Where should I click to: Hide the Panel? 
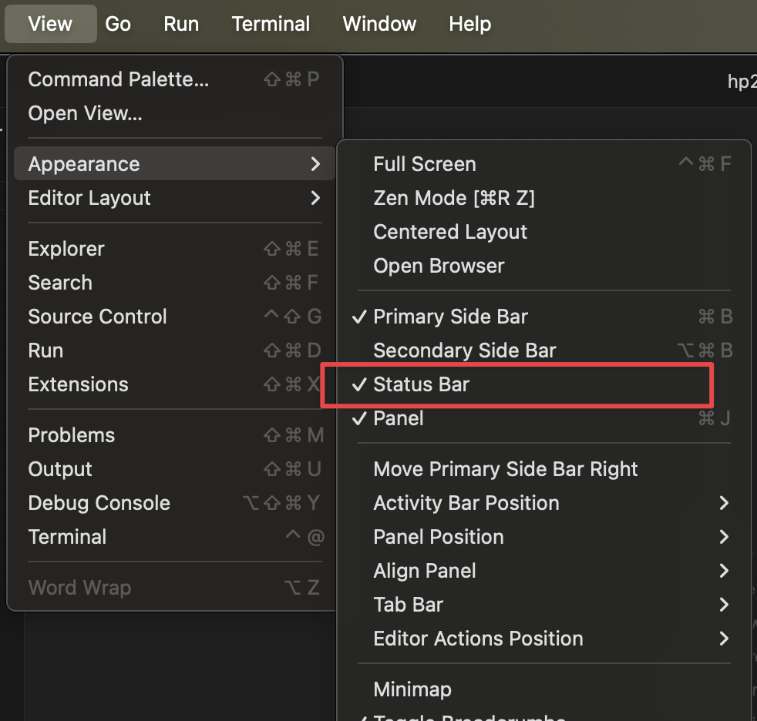click(x=399, y=418)
